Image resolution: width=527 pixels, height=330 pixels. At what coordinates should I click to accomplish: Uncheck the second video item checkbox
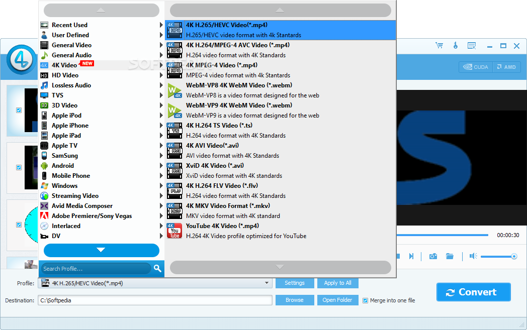pos(19,167)
